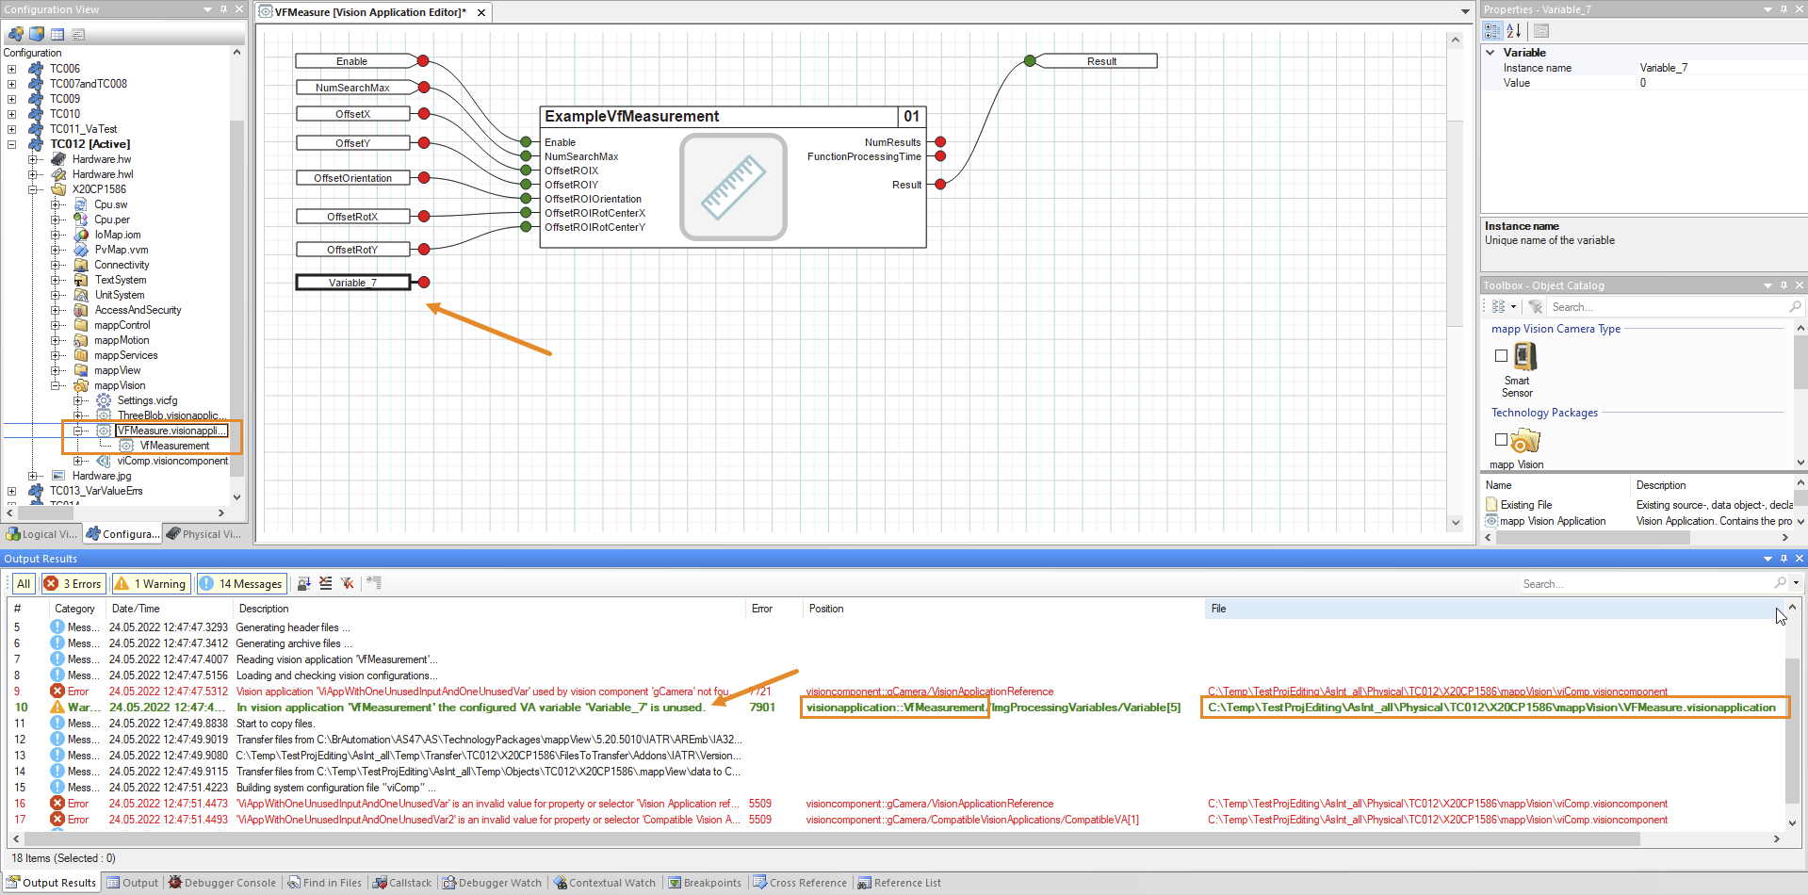Click the editor canvas vertical scrollbar
Viewport: 1808px width, 895px height.
click(1456, 280)
